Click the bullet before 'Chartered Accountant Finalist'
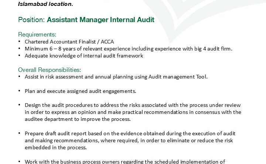 pyautogui.click(x=20, y=42)
